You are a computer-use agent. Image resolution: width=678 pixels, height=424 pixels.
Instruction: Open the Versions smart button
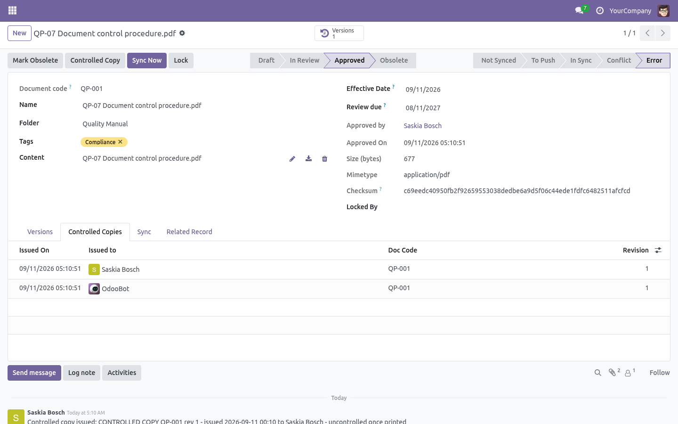click(x=339, y=33)
